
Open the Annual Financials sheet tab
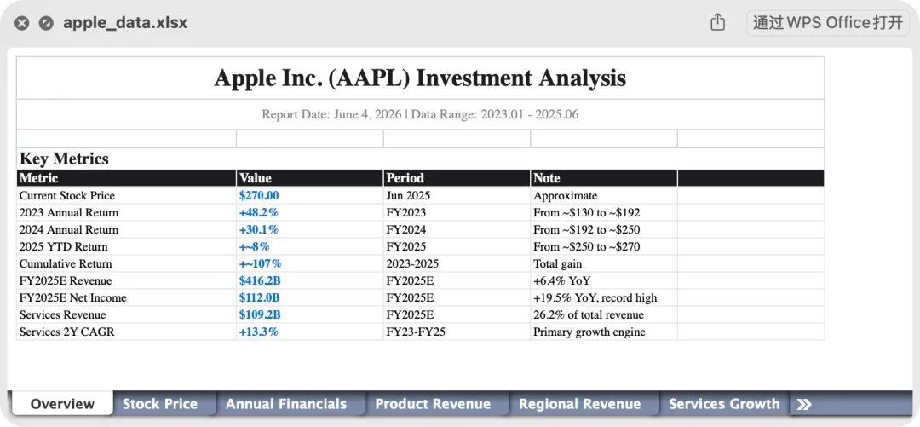point(285,404)
